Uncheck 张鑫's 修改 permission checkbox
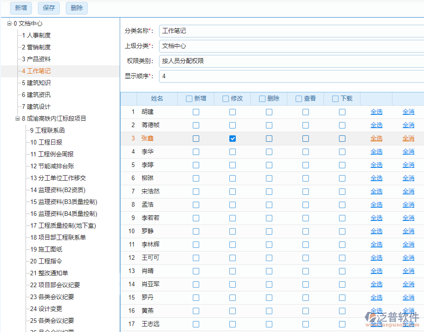 click(x=233, y=138)
